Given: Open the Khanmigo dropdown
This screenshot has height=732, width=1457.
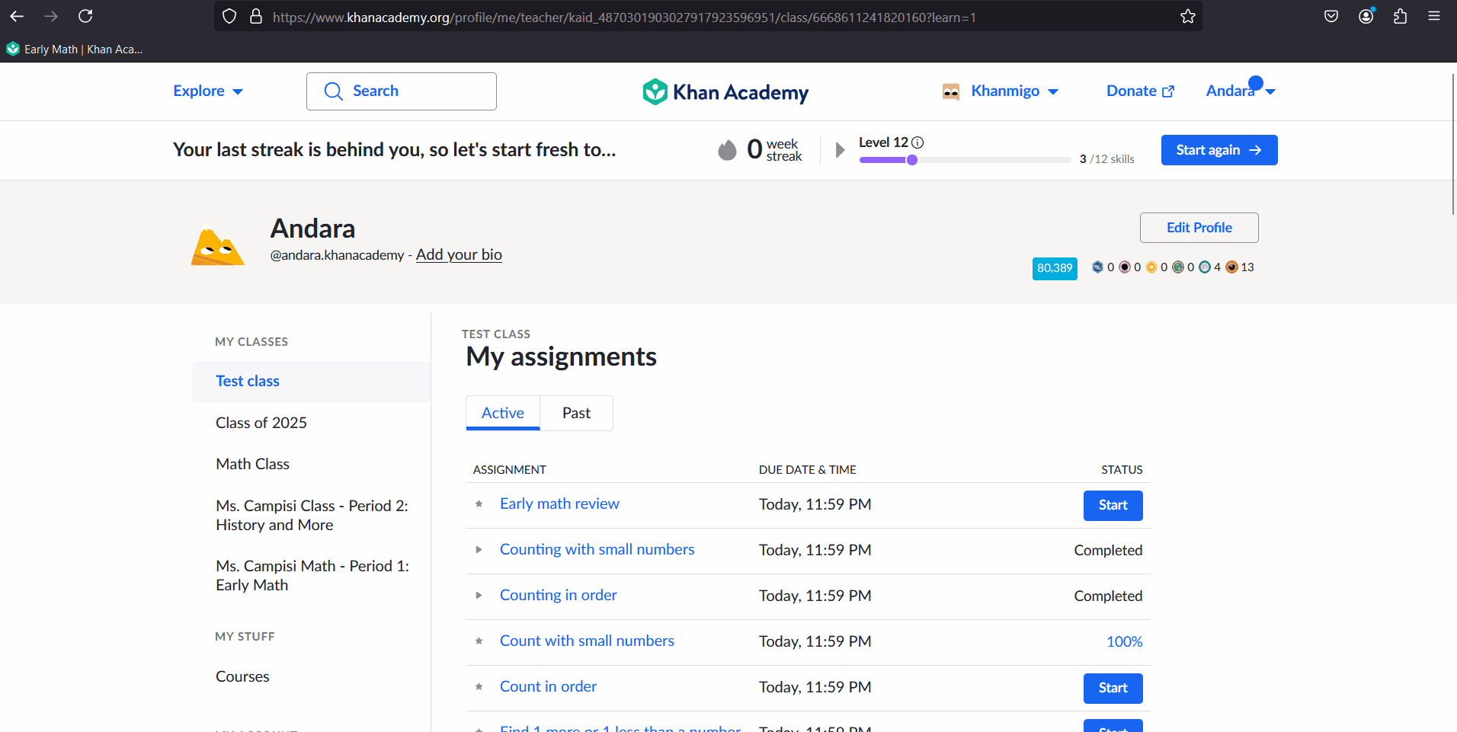Looking at the screenshot, I should (x=1014, y=91).
